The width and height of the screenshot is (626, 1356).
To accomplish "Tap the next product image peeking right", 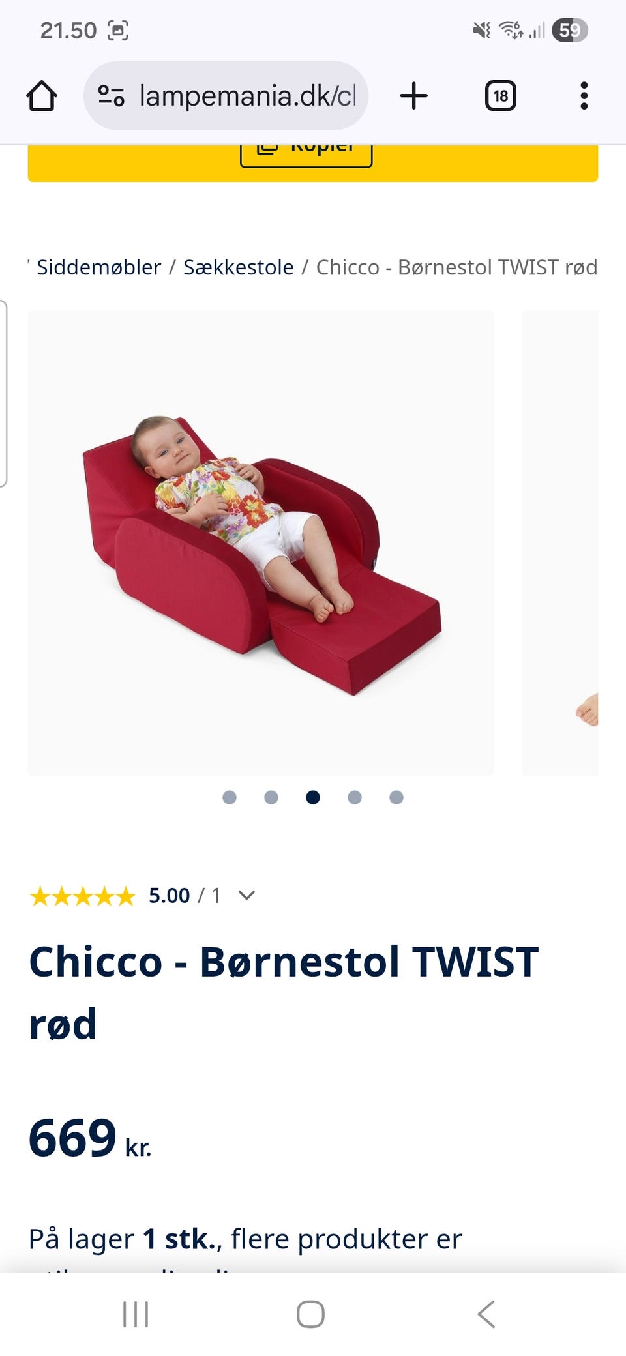I will pyautogui.click(x=560, y=543).
